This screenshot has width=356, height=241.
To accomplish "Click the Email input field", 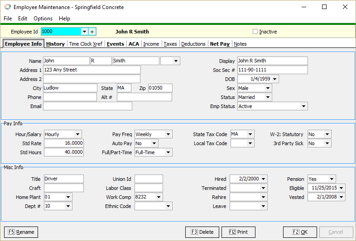I will point(87,106).
